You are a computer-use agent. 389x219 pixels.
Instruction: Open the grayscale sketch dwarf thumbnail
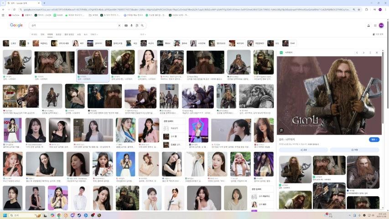(x=257, y=96)
